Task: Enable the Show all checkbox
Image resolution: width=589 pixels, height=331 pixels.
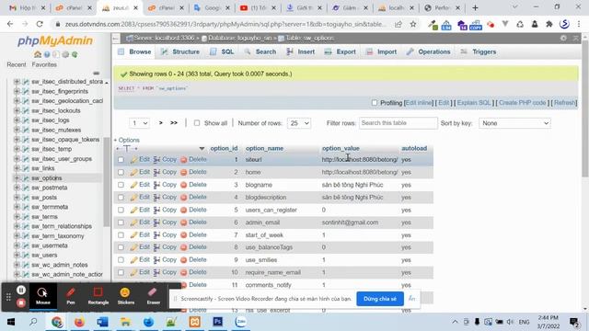Action: pyautogui.click(x=197, y=123)
